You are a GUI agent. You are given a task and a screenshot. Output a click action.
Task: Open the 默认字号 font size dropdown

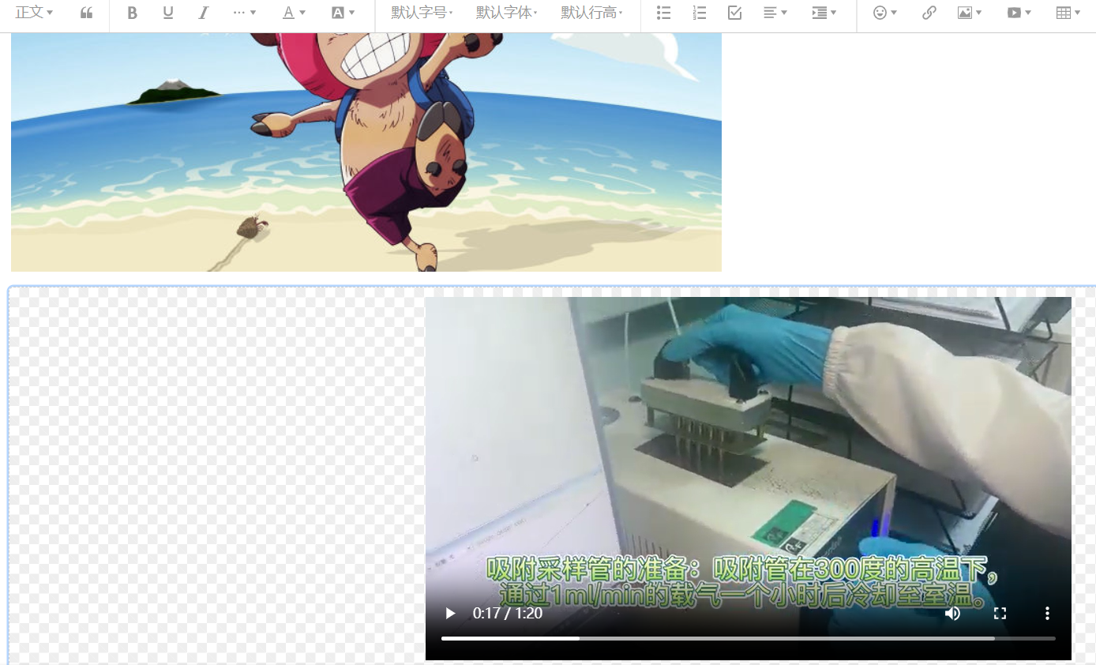click(419, 13)
